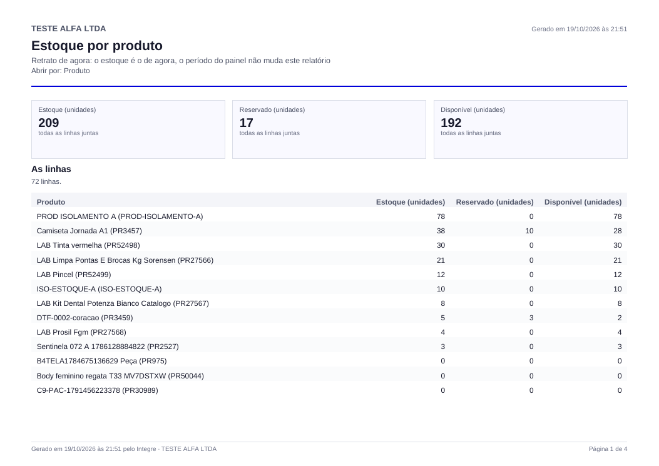Screen dimensions: 659x466
Task: Click the PROD ISOLAMENTO A product row
Action: pyautogui.click(x=329, y=216)
